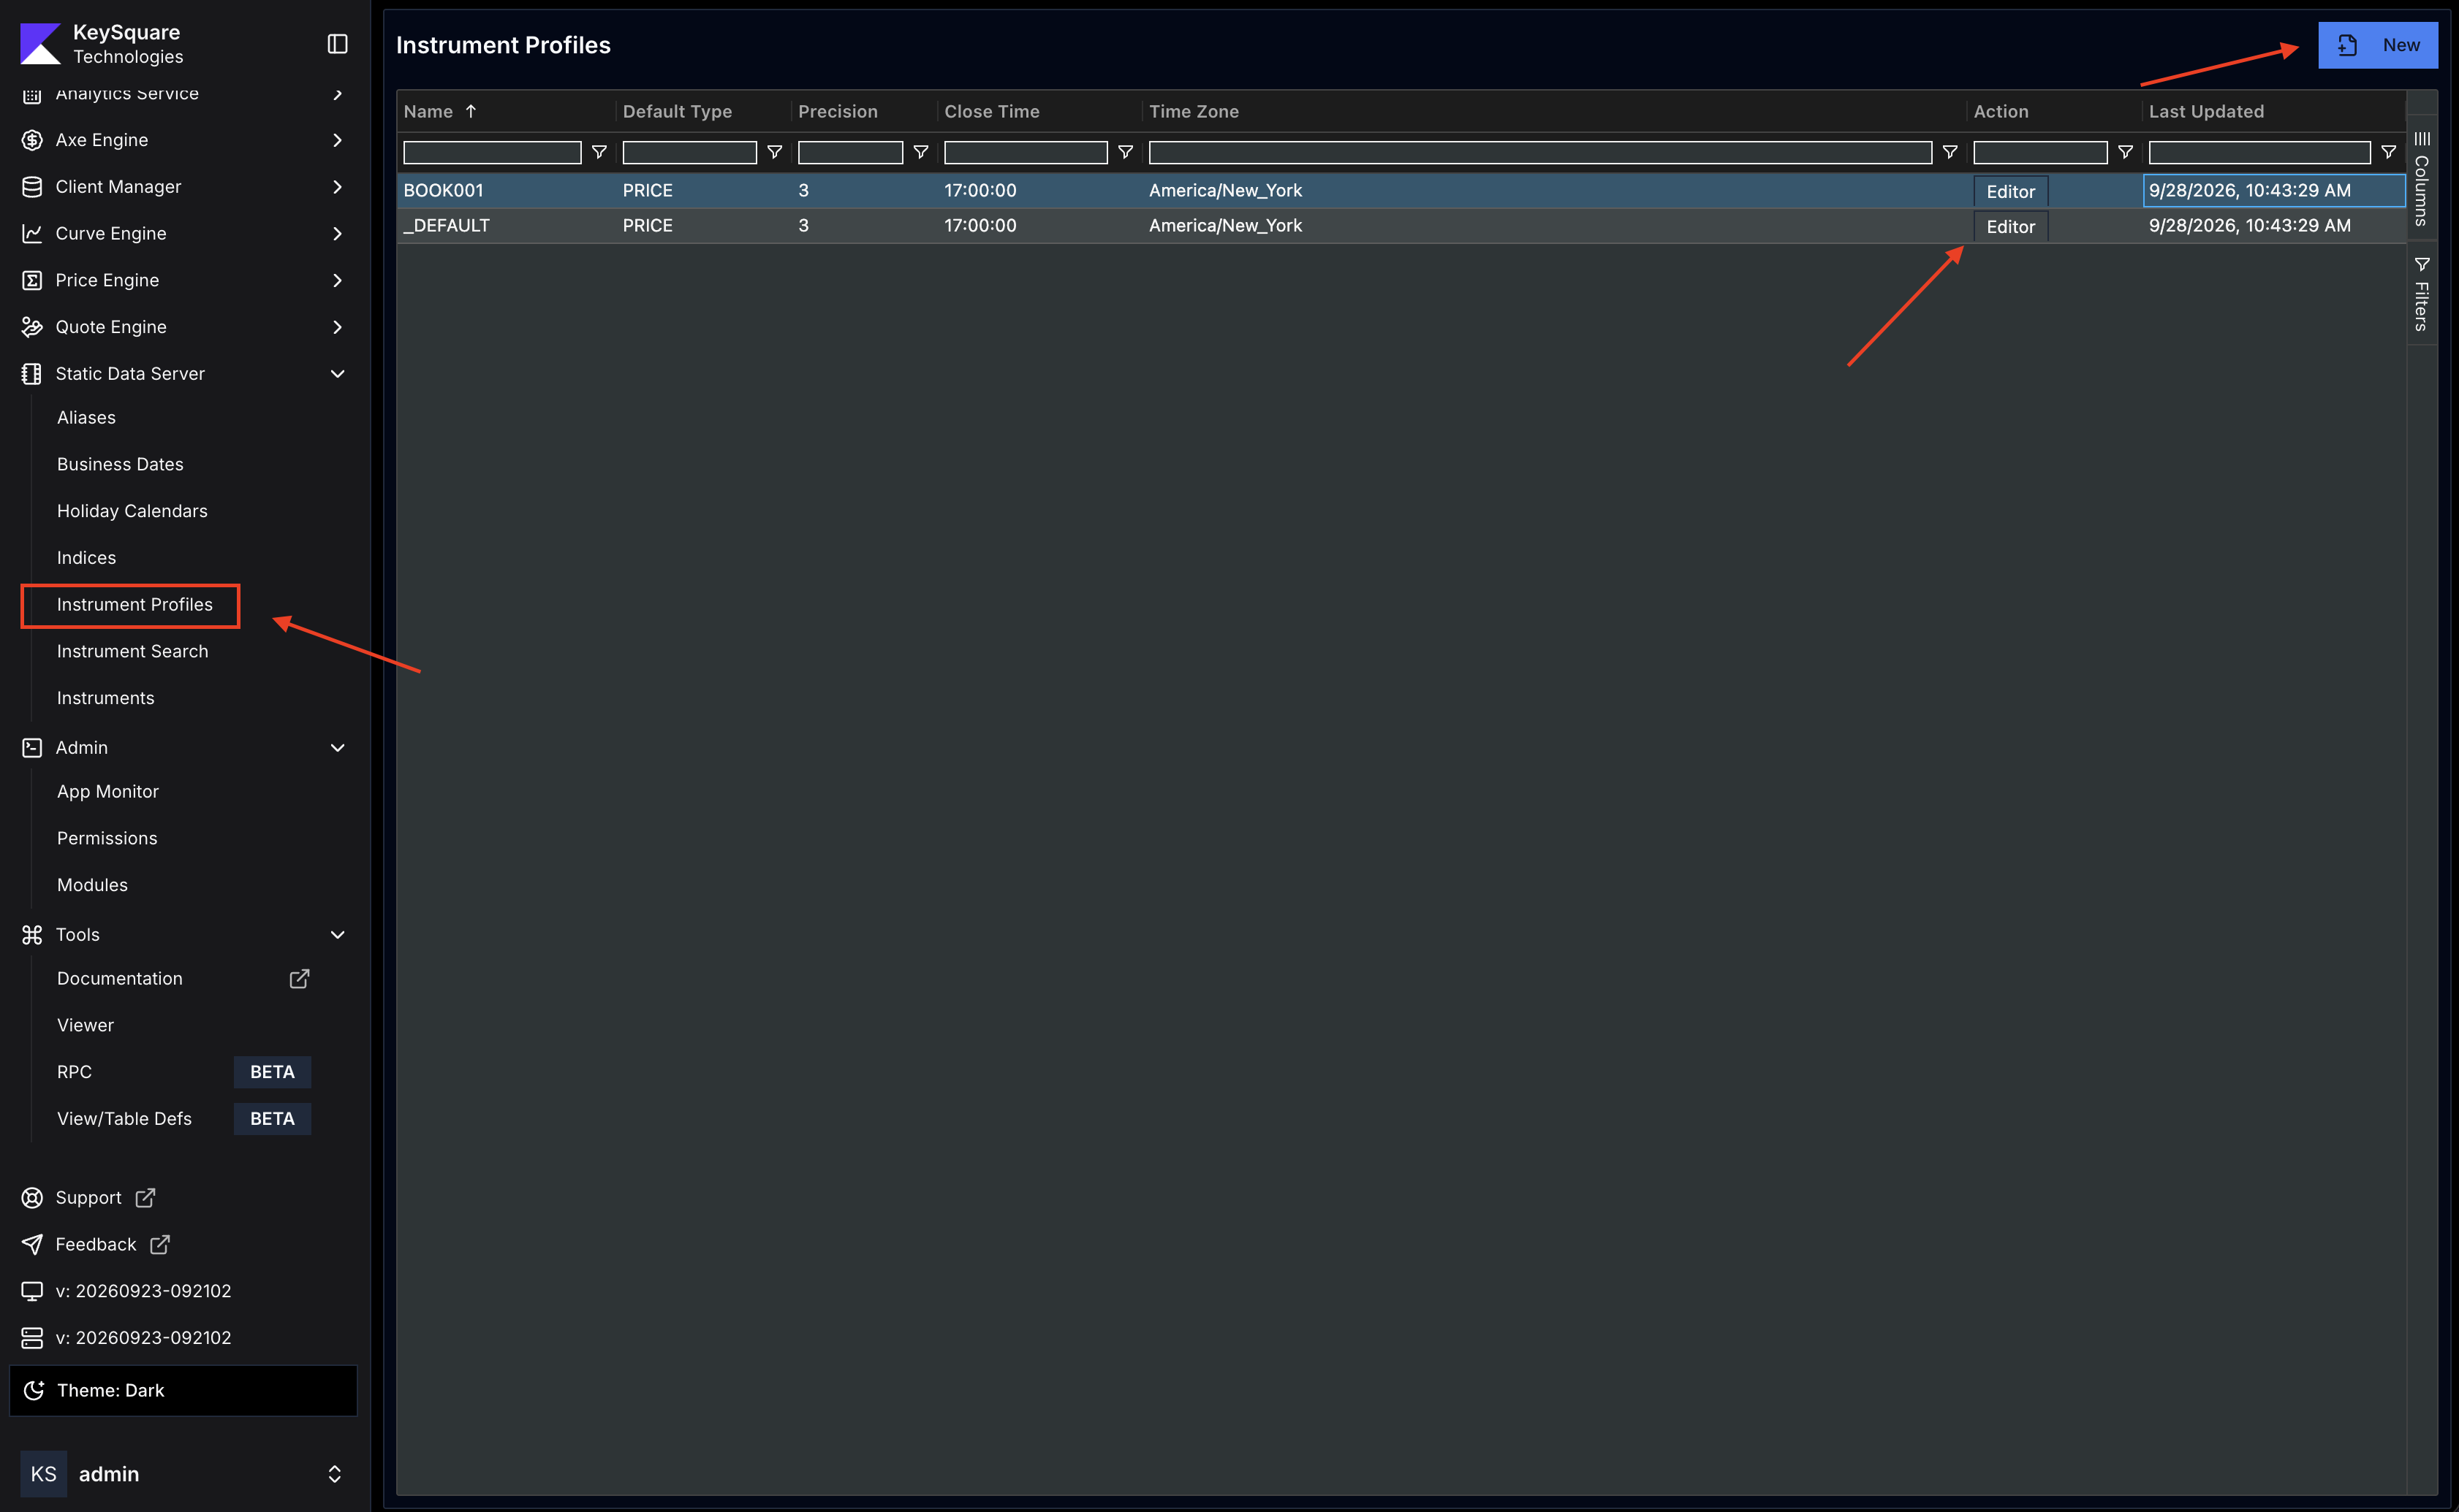Expand the Price Engine chevron
2459x1512 pixels.
tap(337, 280)
